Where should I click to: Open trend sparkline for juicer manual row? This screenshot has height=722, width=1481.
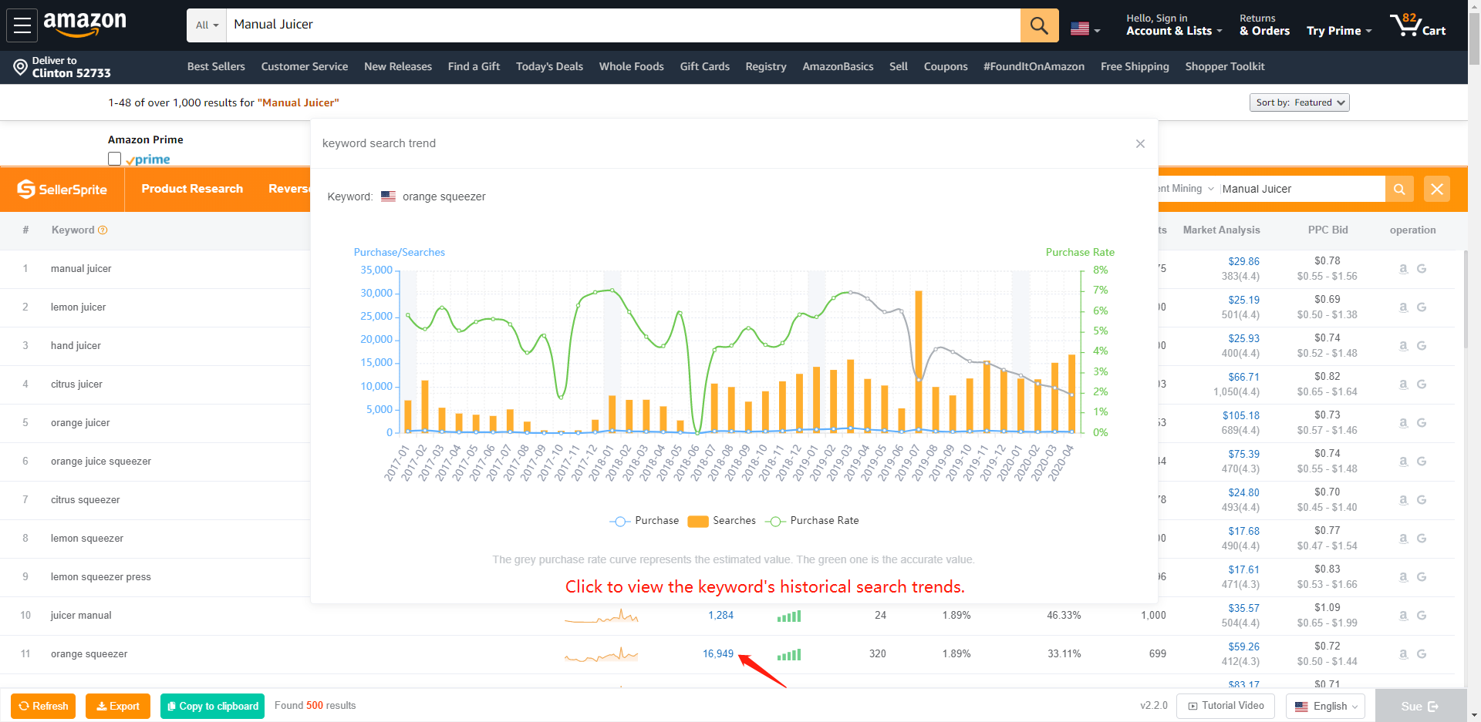(602, 616)
